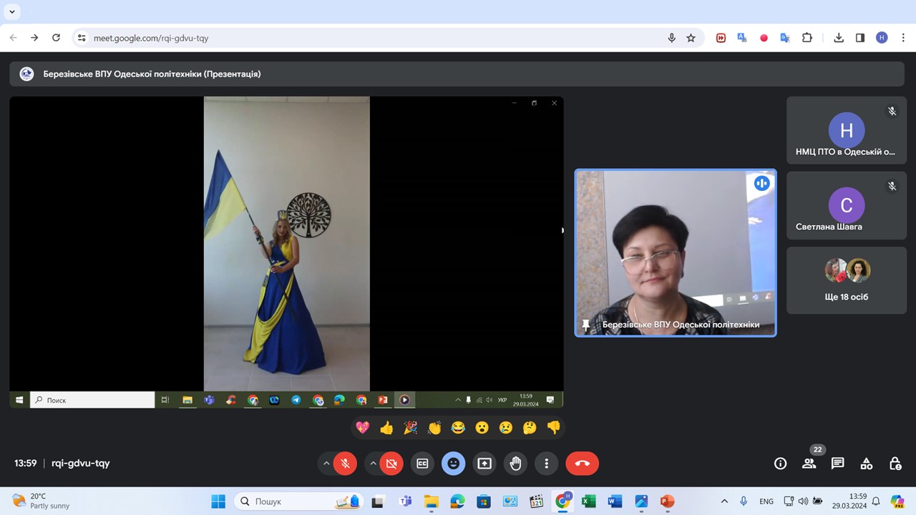The height and width of the screenshot is (515, 916).
Task: Open host controls lock icon
Action: point(895,463)
